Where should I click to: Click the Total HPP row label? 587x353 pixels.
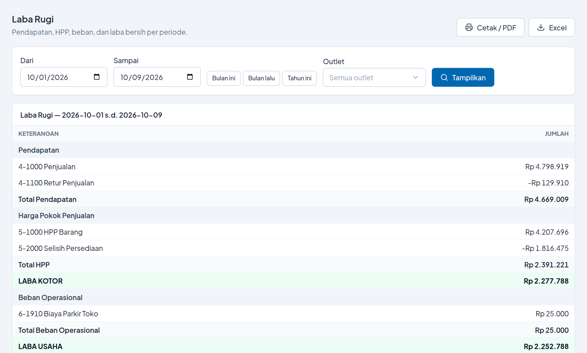(x=34, y=265)
